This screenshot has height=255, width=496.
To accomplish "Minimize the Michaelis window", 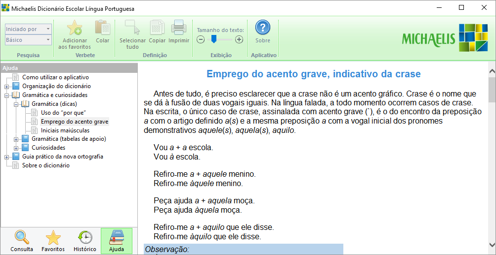I will point(439,8).
